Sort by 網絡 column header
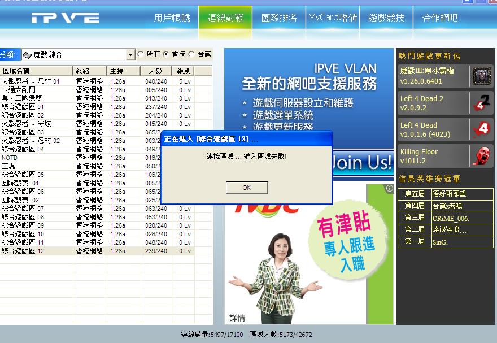The height and width of the screenshot is (343, 497). point(90,71)
